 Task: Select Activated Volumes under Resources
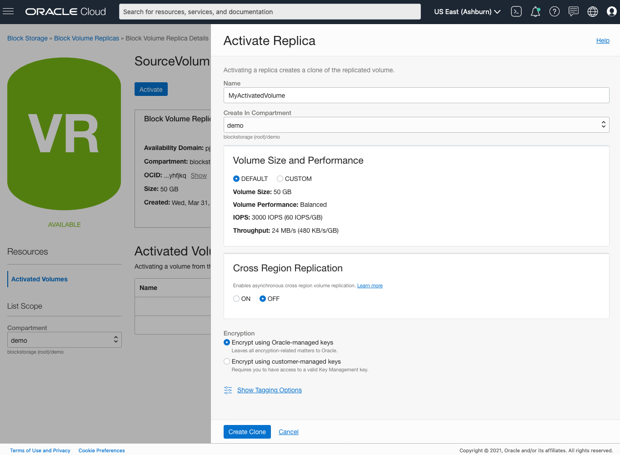pyautogui.click(x=39, y=279)
